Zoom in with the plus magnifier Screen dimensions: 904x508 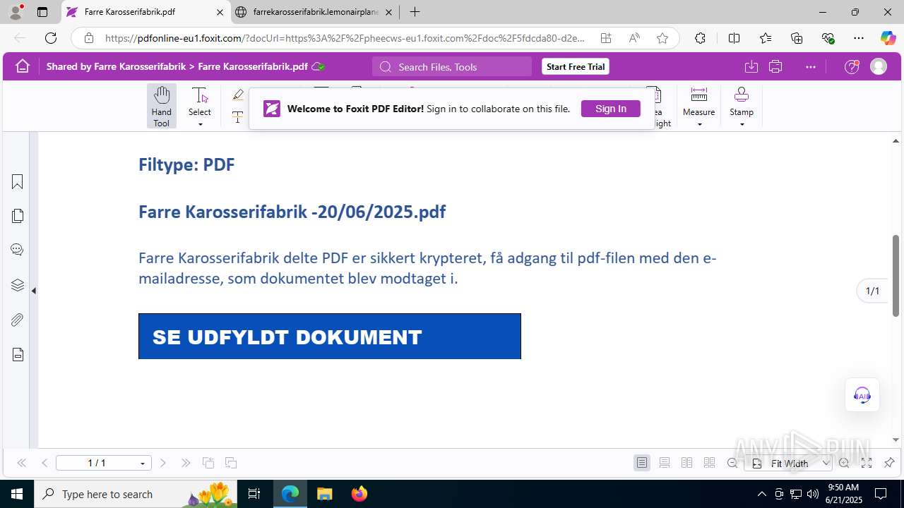click(x=844, y=463)
